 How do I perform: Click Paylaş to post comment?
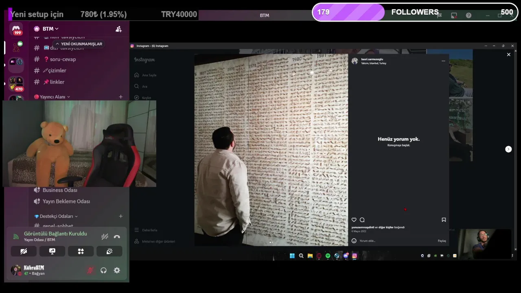pyautogui.click(x=442, y=241)
